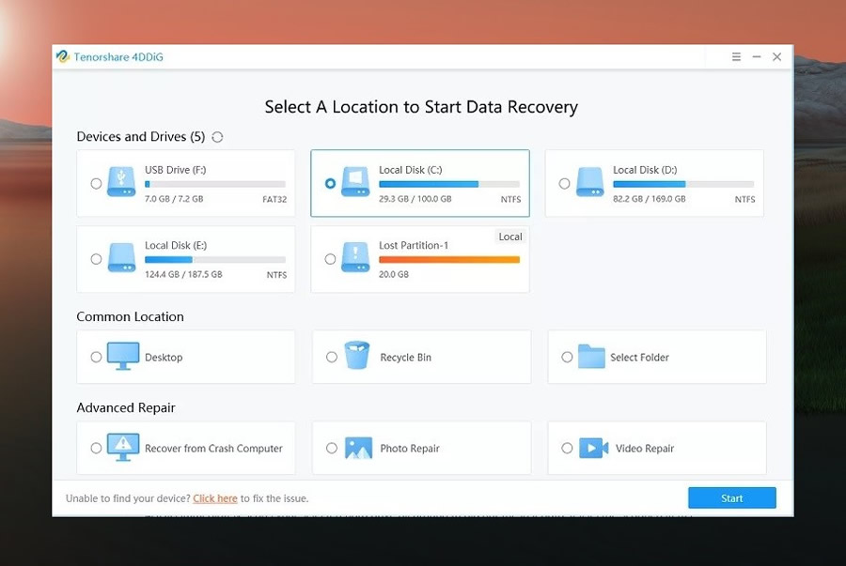Click the Lost Partition-1 warning drive icon
The width and height of the screenshot is (846, 566).
tap(355, 257)
